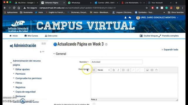Open the Editar ajustes link
Viewport: 188px width, 105px height.
pos(22,69)
